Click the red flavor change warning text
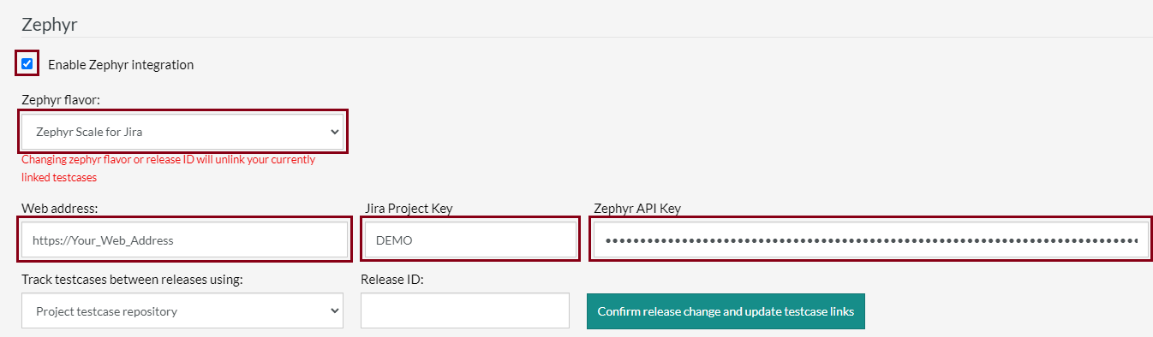Screen dimensions: 1153x337 168,168
